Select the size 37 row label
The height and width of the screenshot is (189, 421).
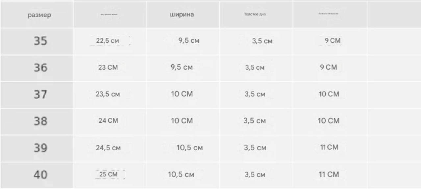click(40, 94)
